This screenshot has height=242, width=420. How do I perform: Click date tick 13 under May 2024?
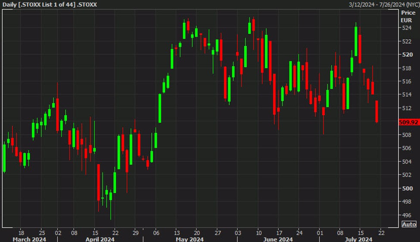177,233
